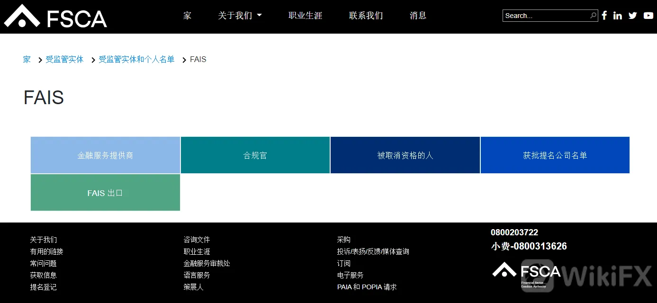Open the 受监管实体和个人名单 breadcrumb
The width and height of the screenshot is (657, 303).
tap(136, 60)
